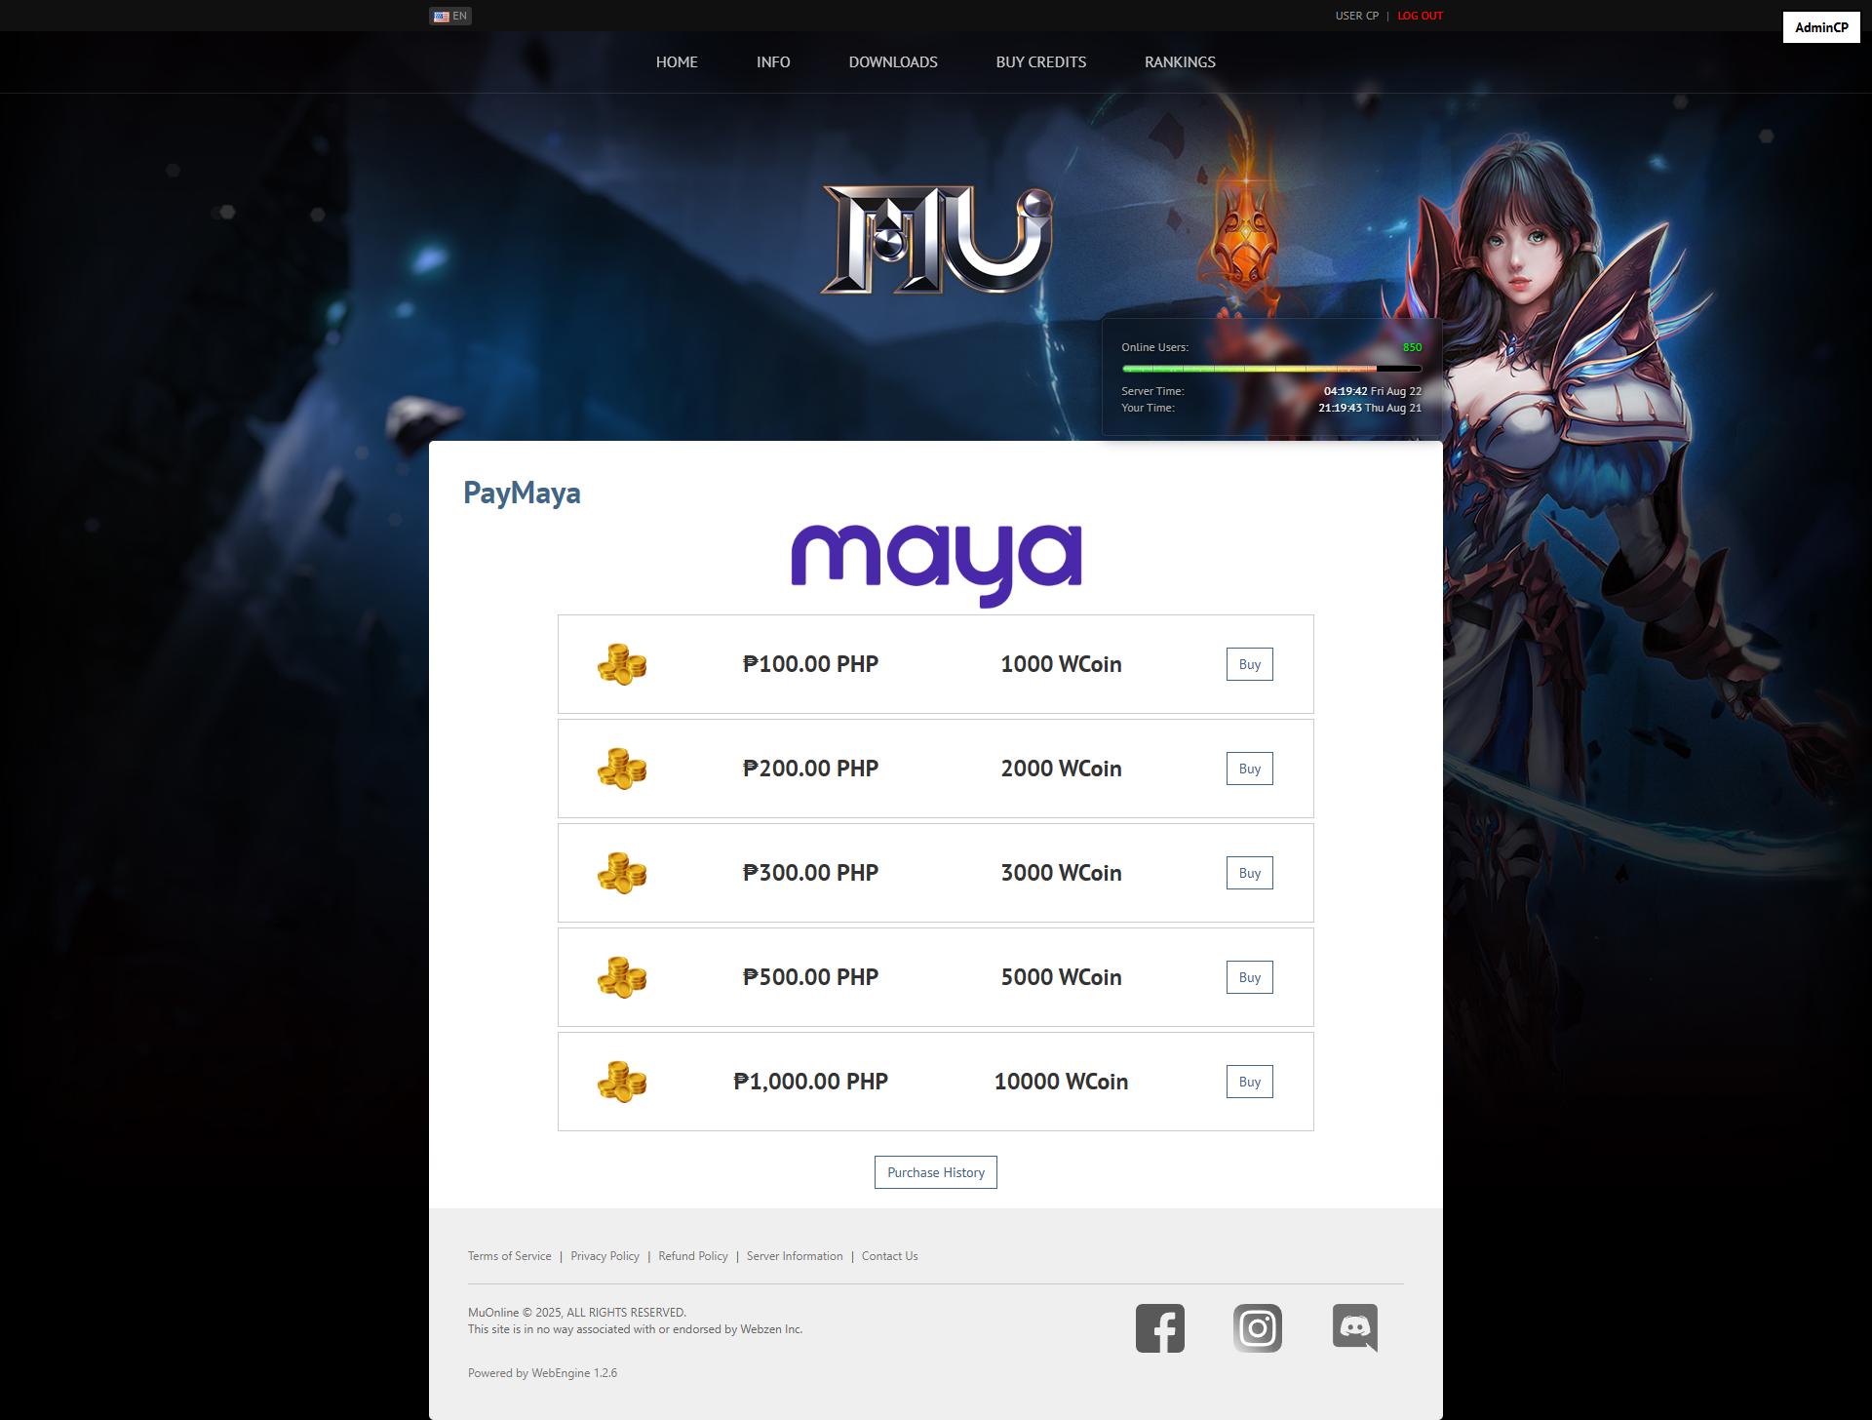The height and width of the screenshot is (1420, 1872).
Task: Open the BUY CREDITS menu item
Action: [1041, 61]
